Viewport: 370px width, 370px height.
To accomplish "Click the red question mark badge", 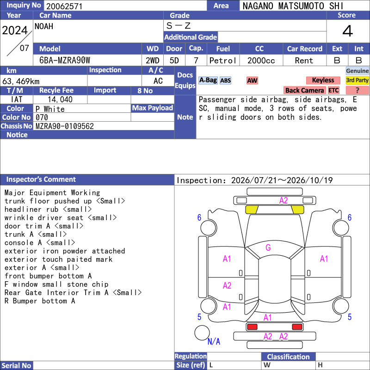I will [357, 90].
